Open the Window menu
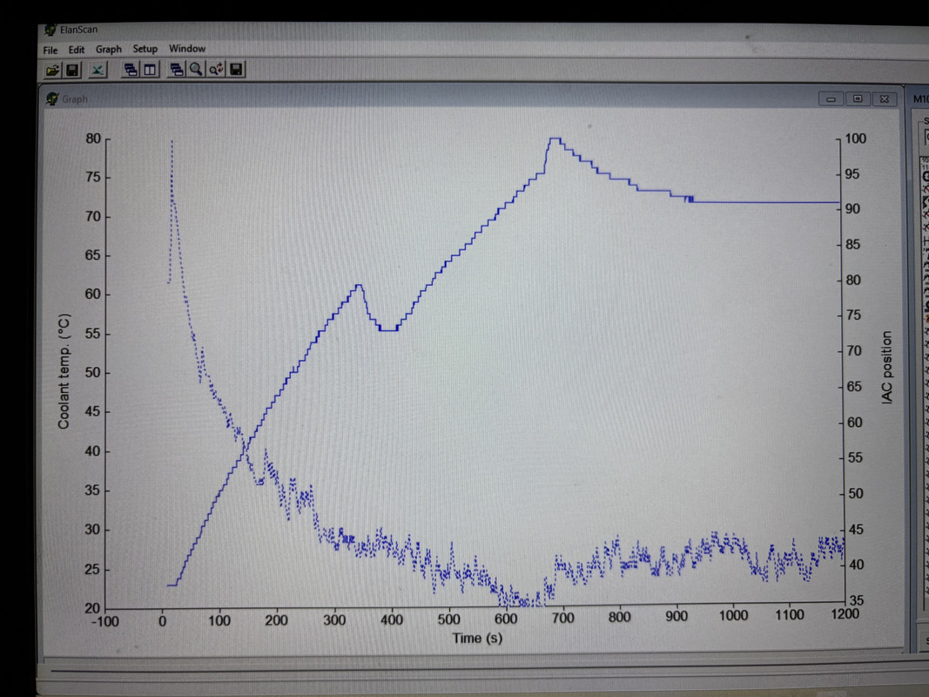Viewport: 929px width, 697px height. (187, 49)
